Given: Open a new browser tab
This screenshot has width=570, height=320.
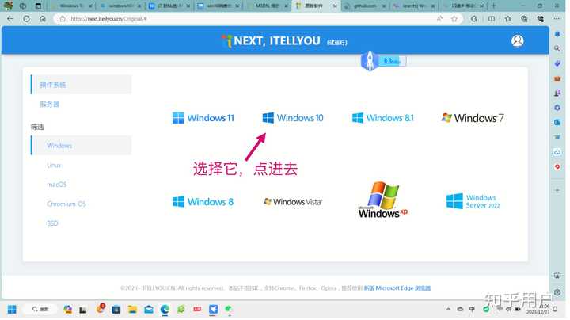Looking at the screenshot, I should tap(494, 6).
